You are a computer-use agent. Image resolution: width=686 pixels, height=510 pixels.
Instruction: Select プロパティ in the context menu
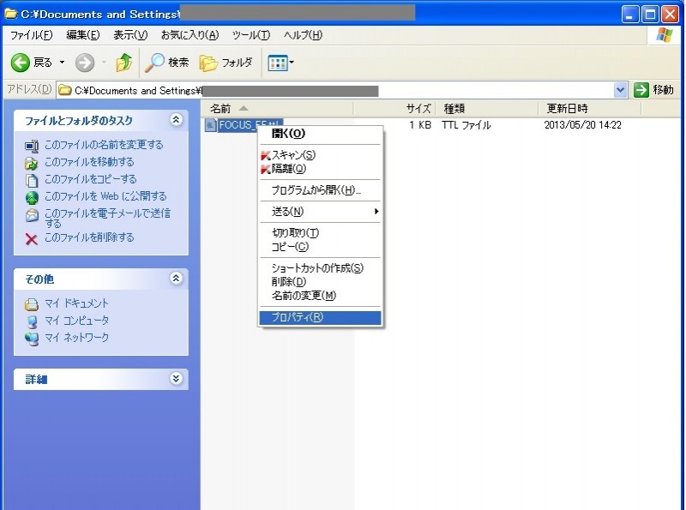tap(298, 317)
